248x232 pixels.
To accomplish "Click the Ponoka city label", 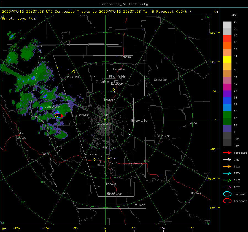I will [x=126, y=57].
